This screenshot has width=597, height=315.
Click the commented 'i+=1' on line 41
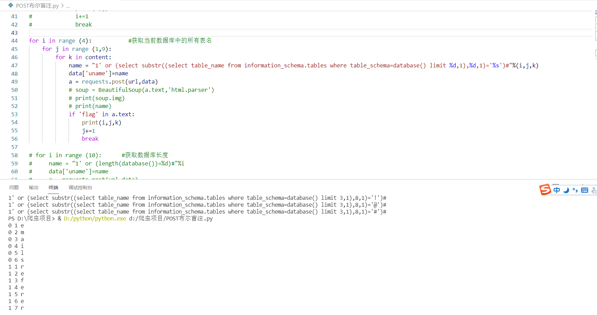pos(82,17)
